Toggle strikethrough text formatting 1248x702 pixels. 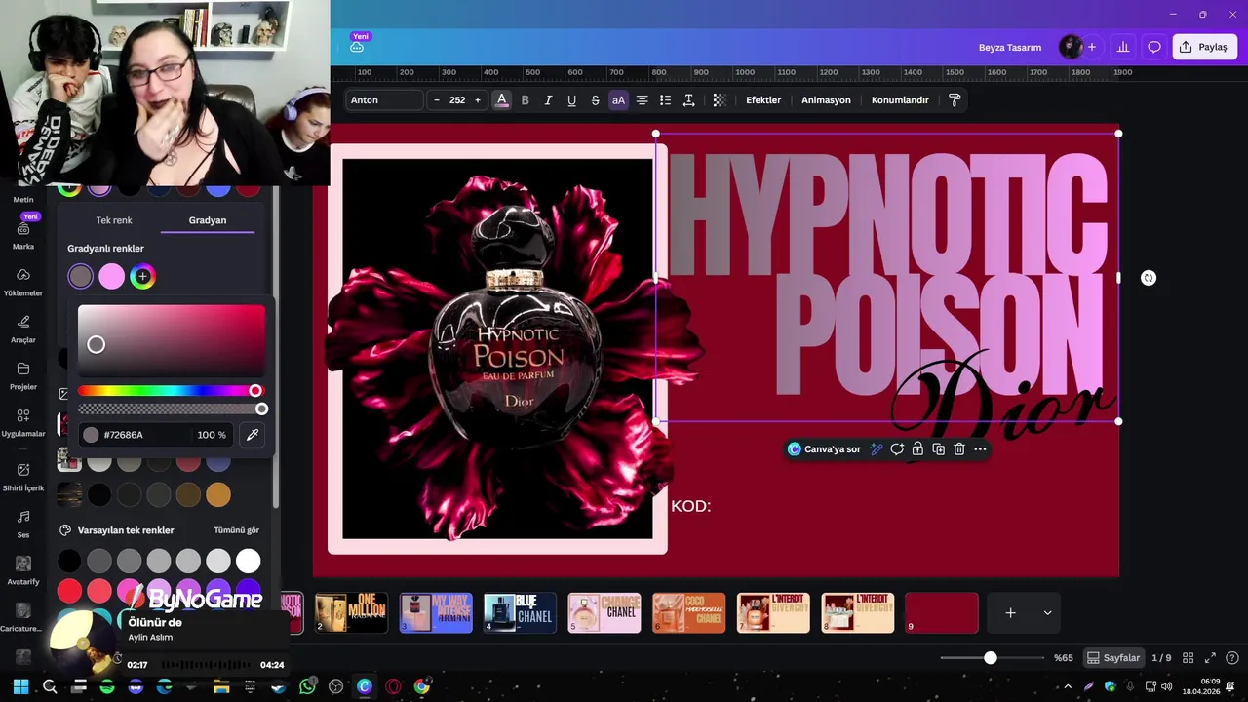coord(595,100)
